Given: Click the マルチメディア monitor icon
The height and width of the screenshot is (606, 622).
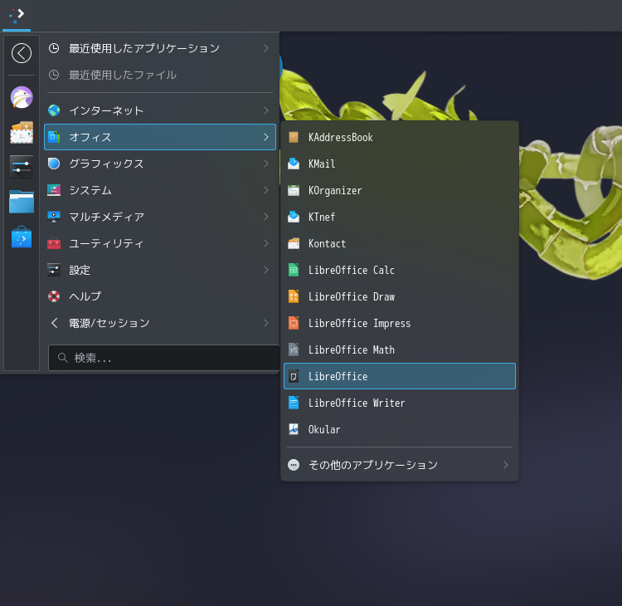Looking at the screenshot, I should point(54,217).
